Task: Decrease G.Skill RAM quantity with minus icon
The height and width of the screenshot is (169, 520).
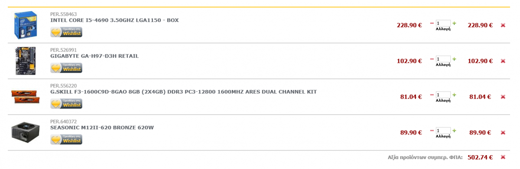Action: click(x=432, y=95)
